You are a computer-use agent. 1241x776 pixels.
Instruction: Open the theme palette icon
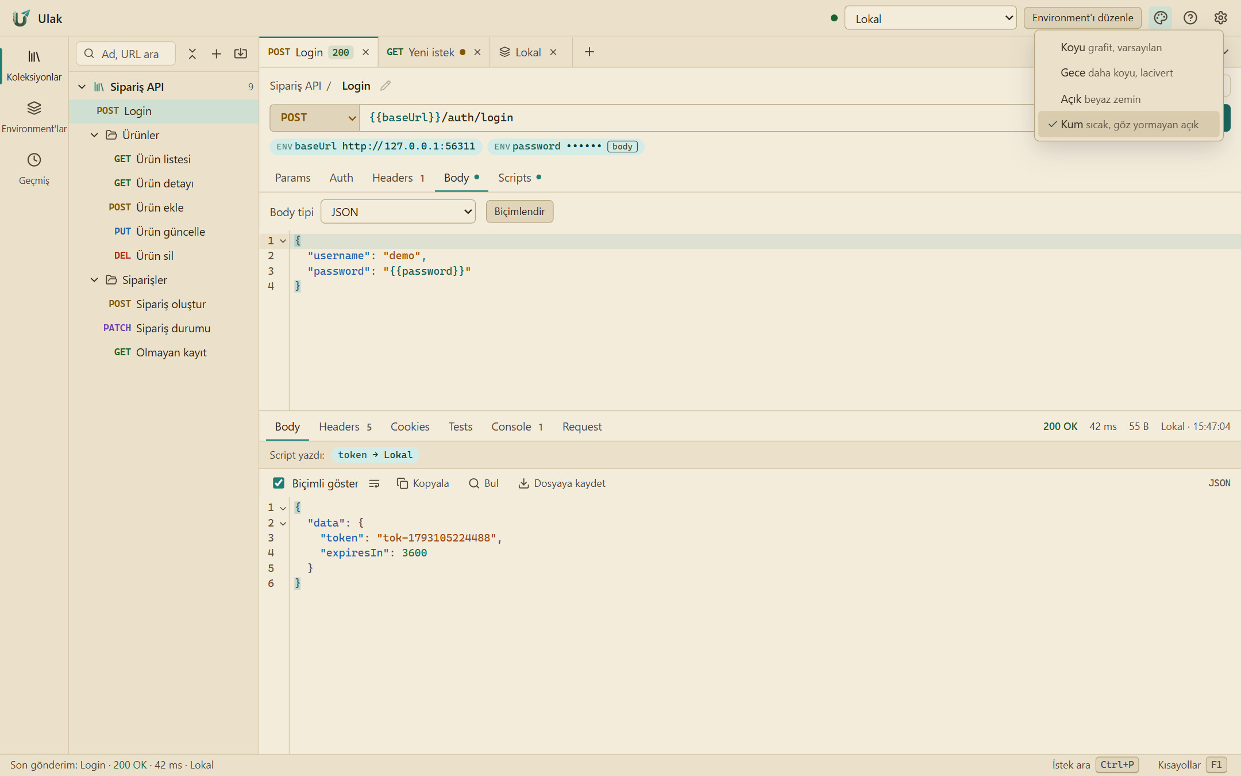click(1160, 18)
